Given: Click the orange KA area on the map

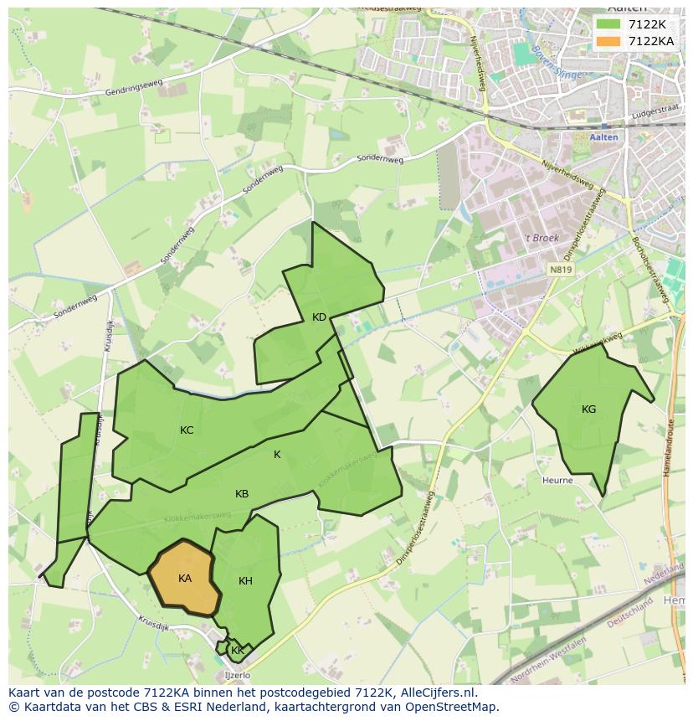Looking at the screenshot, I should tap(184, 579).
